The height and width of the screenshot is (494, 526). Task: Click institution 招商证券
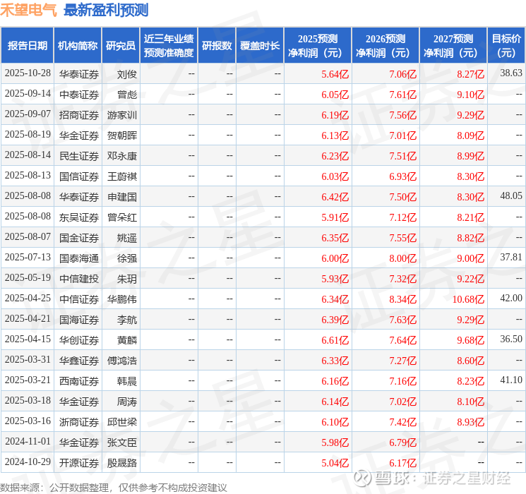(79, 115)
